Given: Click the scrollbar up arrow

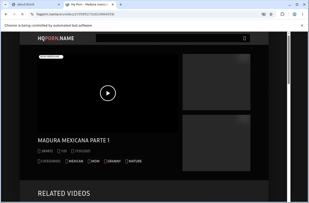Looking at the screenshot, I should pos(289,33).
